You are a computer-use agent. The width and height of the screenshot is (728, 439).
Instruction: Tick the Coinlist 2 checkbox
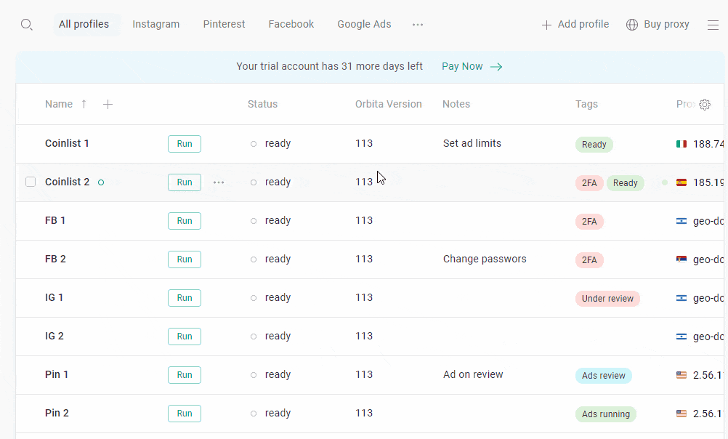tap(31, 182)
